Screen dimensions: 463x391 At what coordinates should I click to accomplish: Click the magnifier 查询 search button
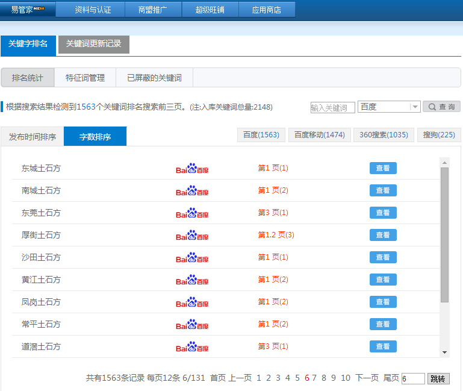[441, 107]
